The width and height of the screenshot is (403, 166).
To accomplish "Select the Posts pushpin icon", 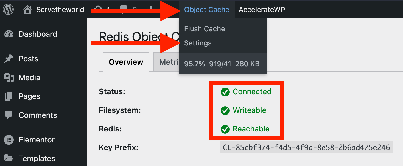I will 9,59.
